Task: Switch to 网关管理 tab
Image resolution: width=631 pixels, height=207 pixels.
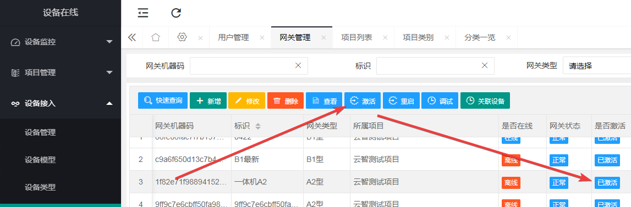Action: [295, 38]
